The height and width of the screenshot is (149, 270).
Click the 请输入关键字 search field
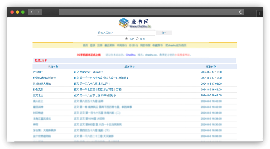(x=126, y=33)
